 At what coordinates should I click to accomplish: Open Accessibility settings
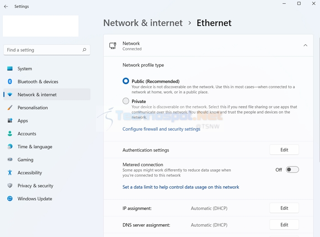tap(47, 172)
